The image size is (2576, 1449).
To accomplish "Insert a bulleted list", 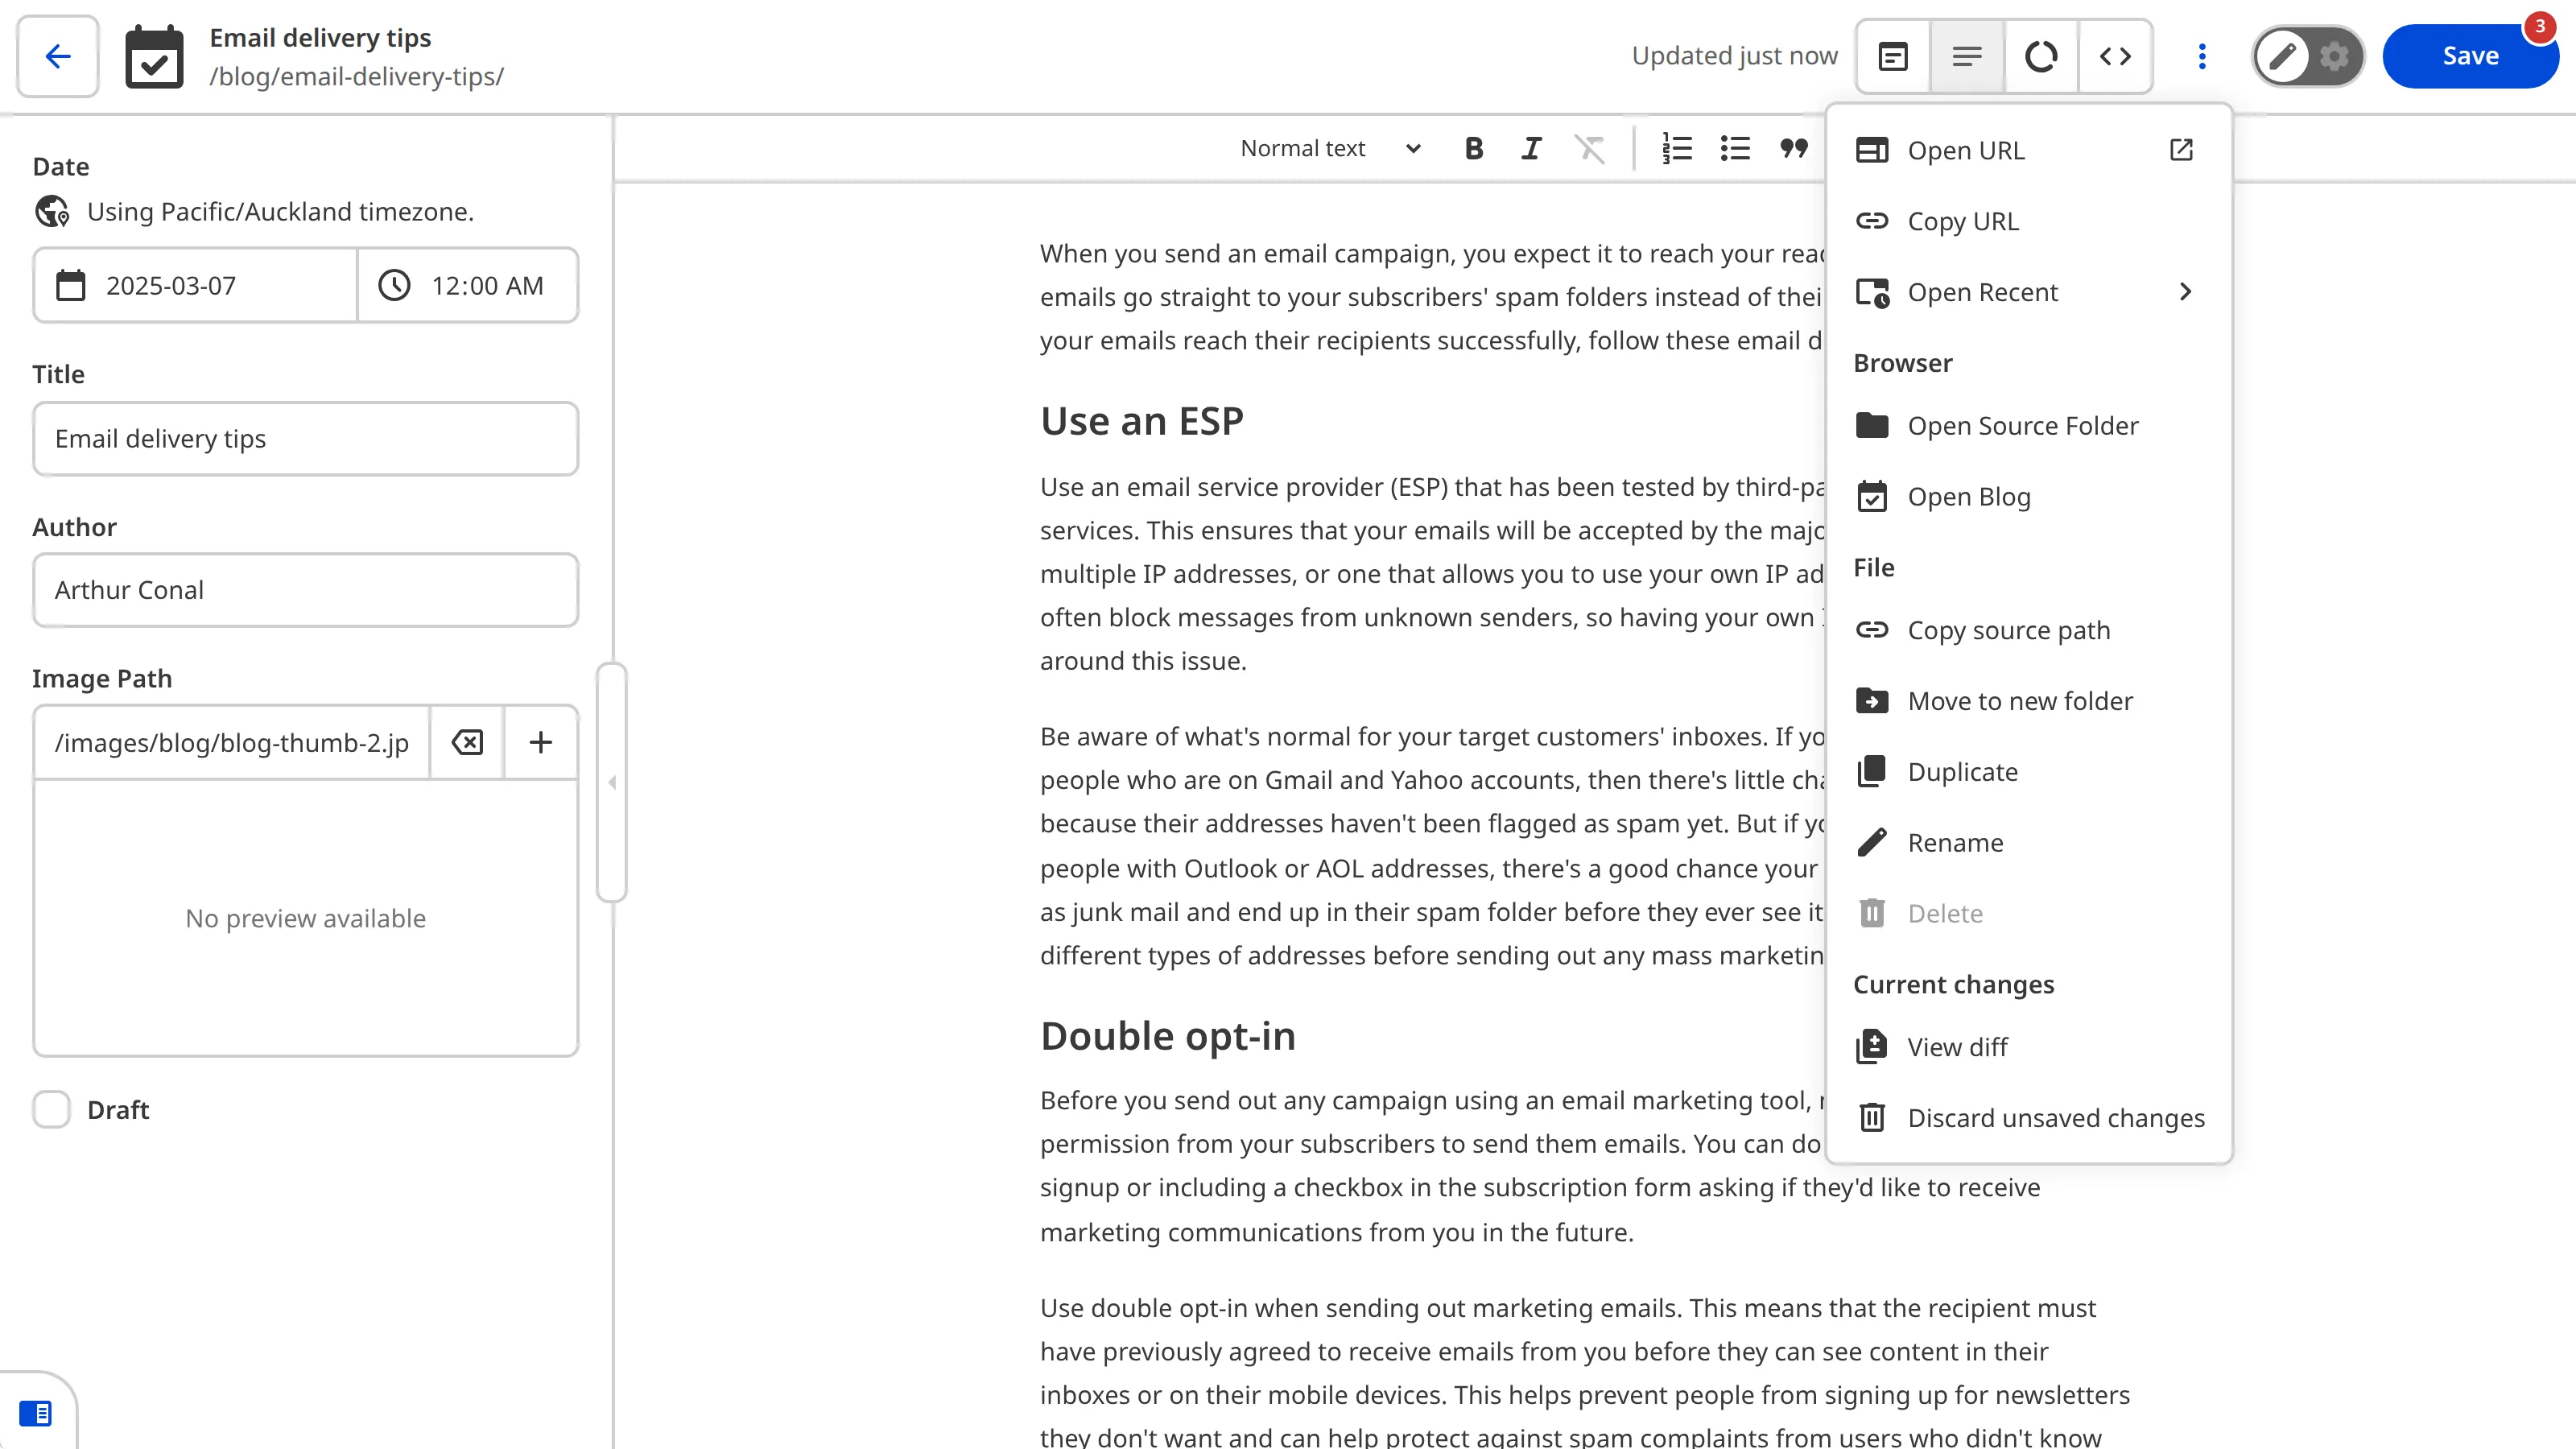I will point(1735,148).
